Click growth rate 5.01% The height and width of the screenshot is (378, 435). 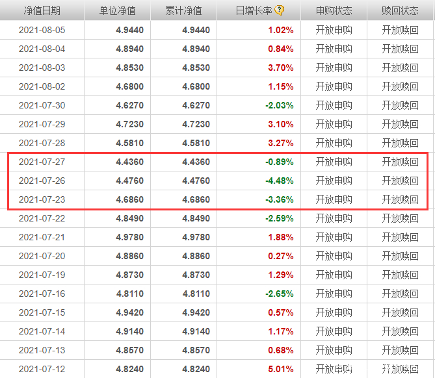tap(281, 369)
